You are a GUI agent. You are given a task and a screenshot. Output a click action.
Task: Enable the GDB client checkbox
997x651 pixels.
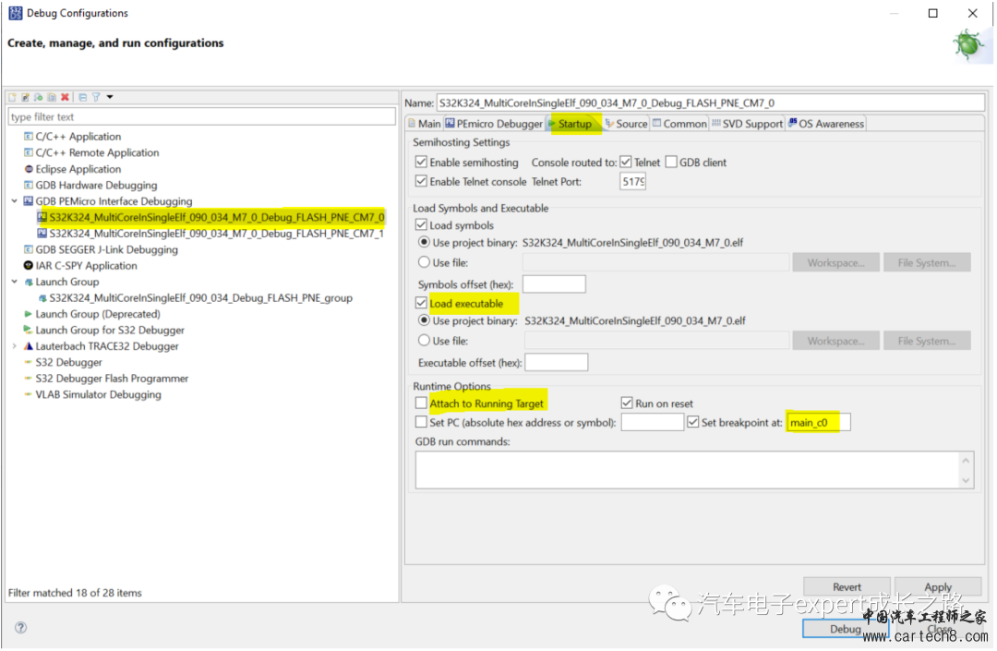tap(671, 163)
